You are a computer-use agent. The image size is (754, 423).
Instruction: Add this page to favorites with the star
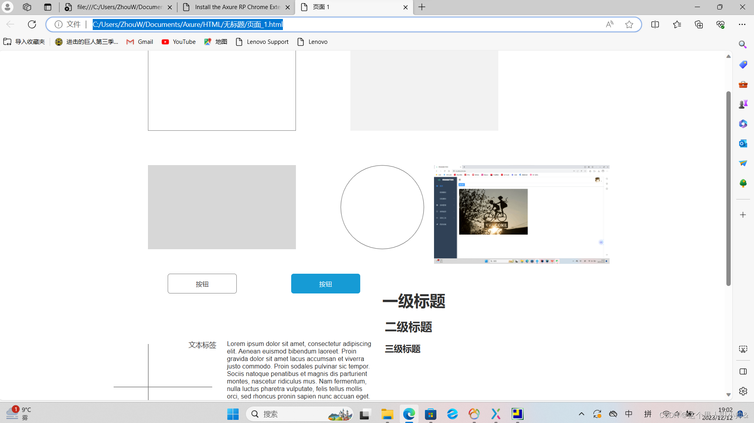(629, 24)
